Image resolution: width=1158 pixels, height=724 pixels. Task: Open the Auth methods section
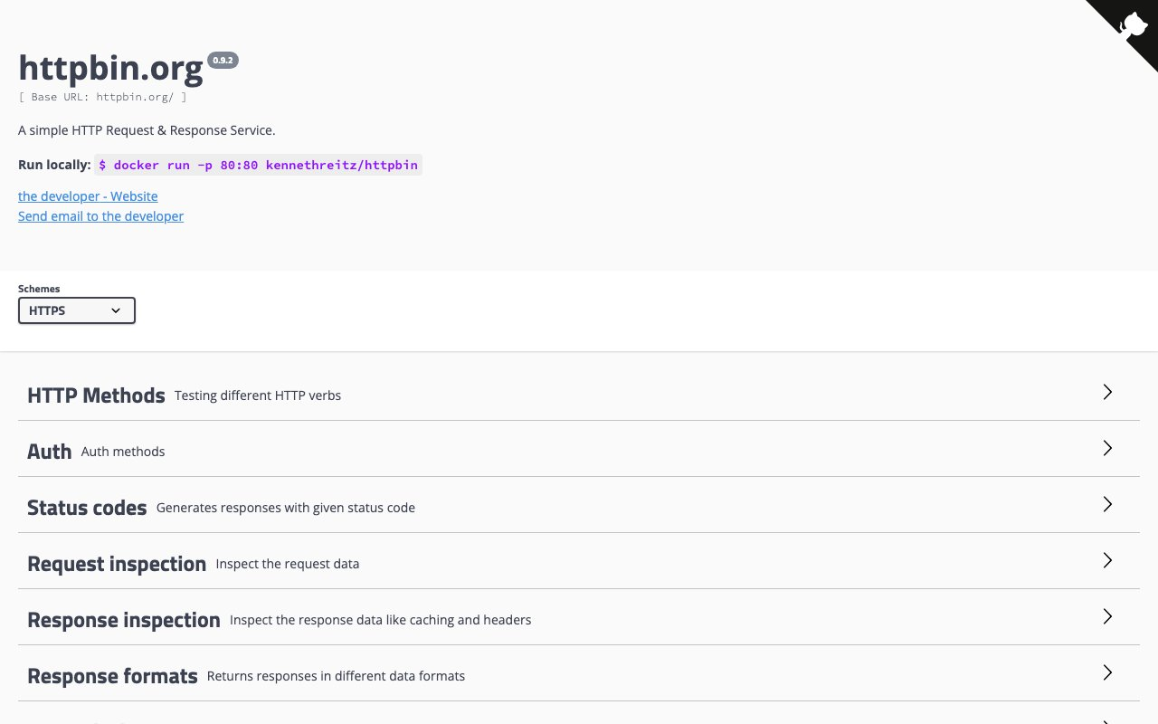50,451
